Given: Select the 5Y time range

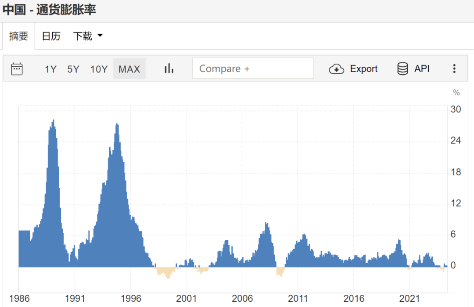Looking at the screenshot, I should click(x=73, y=69).
